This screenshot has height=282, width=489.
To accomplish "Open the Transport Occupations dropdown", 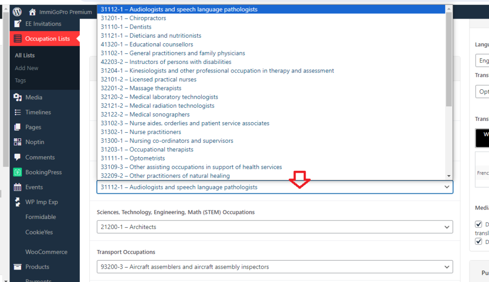I will (275, 267).
